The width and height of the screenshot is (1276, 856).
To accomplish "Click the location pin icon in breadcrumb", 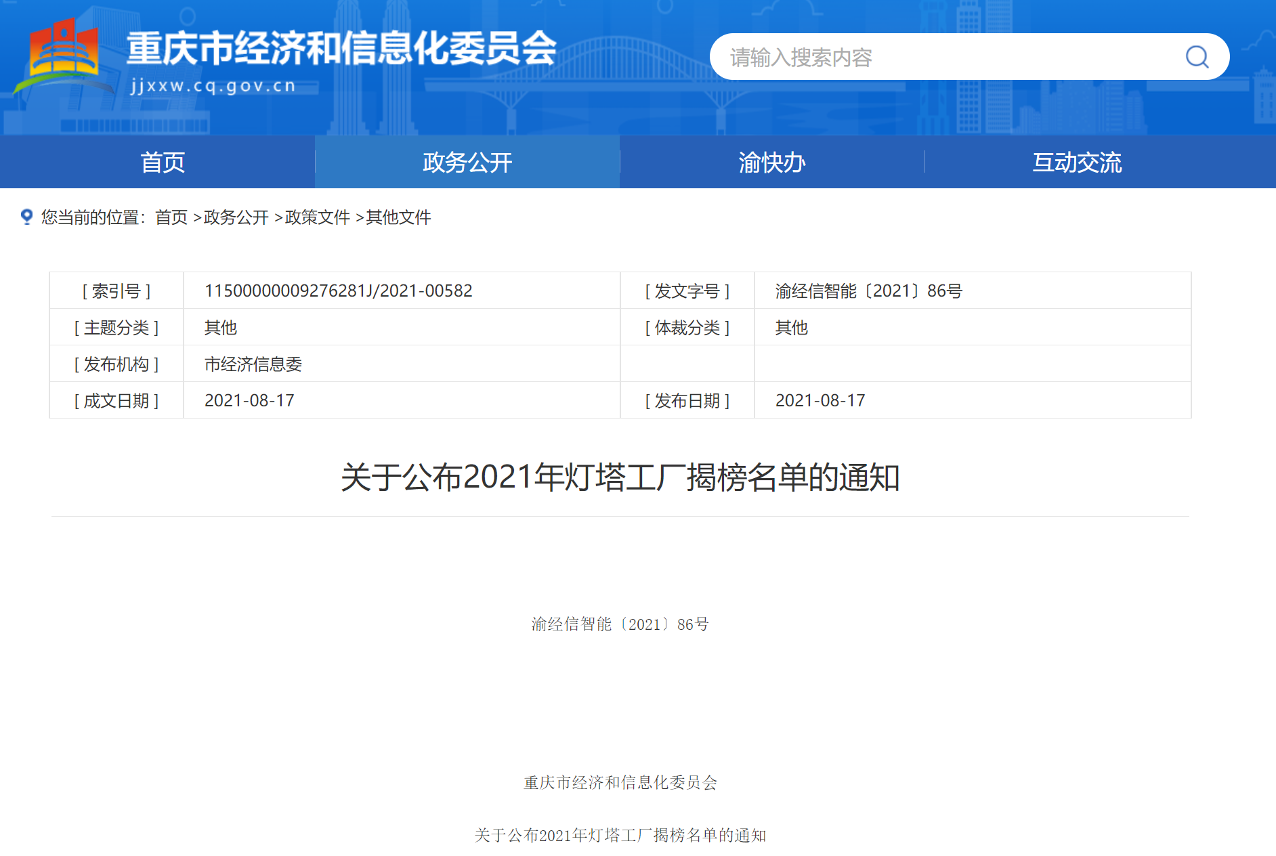I will (x=26, y=217).
